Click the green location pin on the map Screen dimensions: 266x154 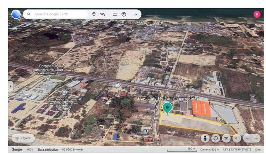point(167,108)
